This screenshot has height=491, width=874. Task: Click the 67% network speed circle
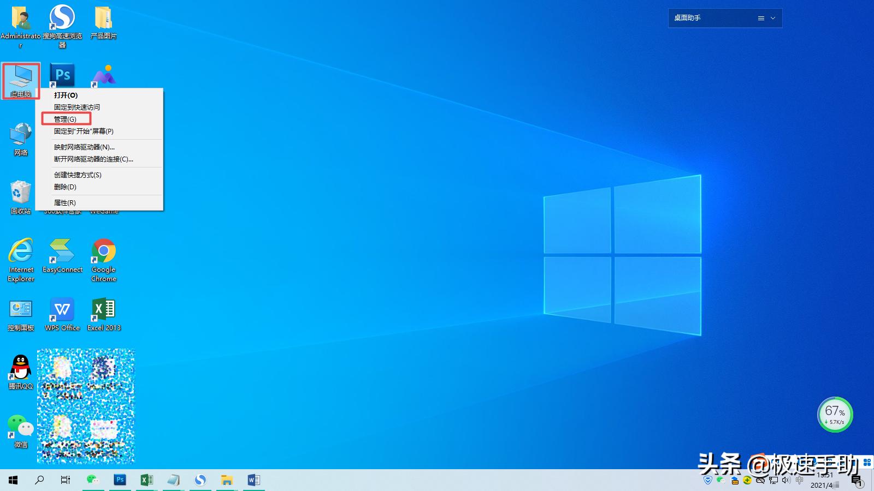click(835, 415)
